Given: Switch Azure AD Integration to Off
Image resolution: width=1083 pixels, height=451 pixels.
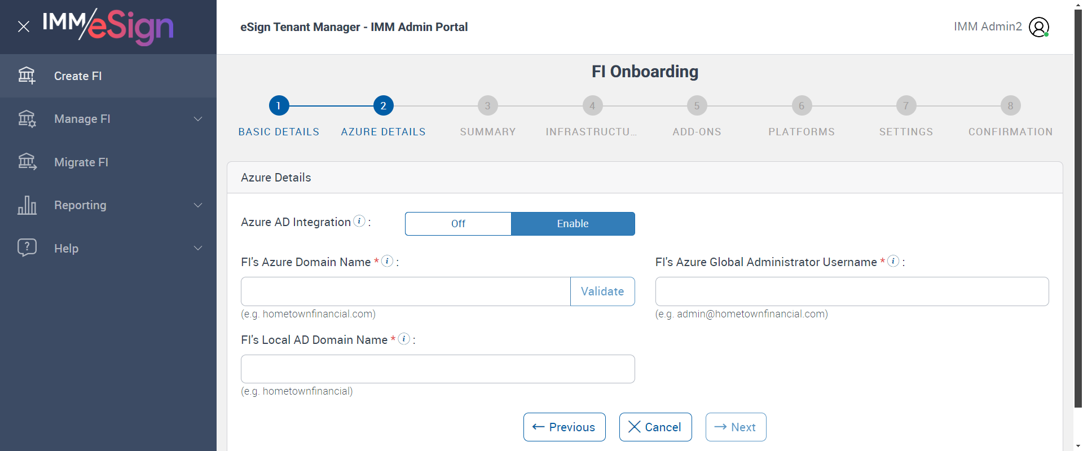Looking at the screenshot, I should click(458, 224).
